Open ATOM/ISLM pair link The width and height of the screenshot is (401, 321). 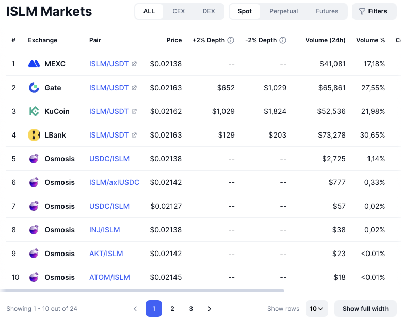click(x=109, y=277)
